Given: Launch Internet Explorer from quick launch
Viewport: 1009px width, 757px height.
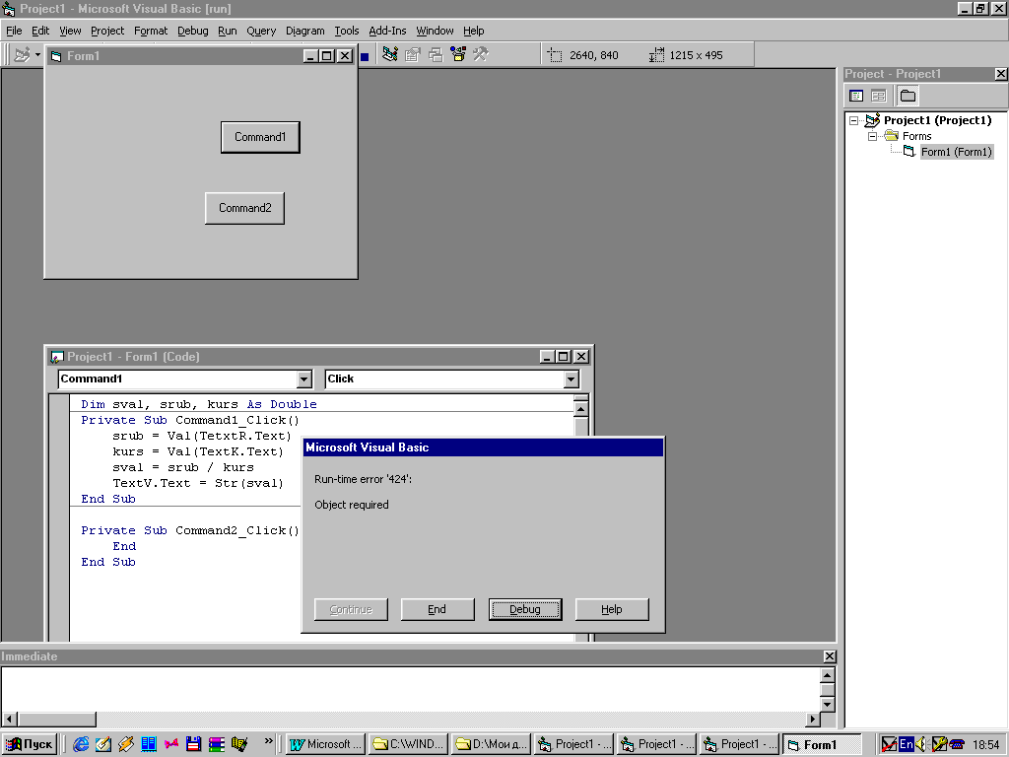Looking at the screenshot, I should point(81,744).
